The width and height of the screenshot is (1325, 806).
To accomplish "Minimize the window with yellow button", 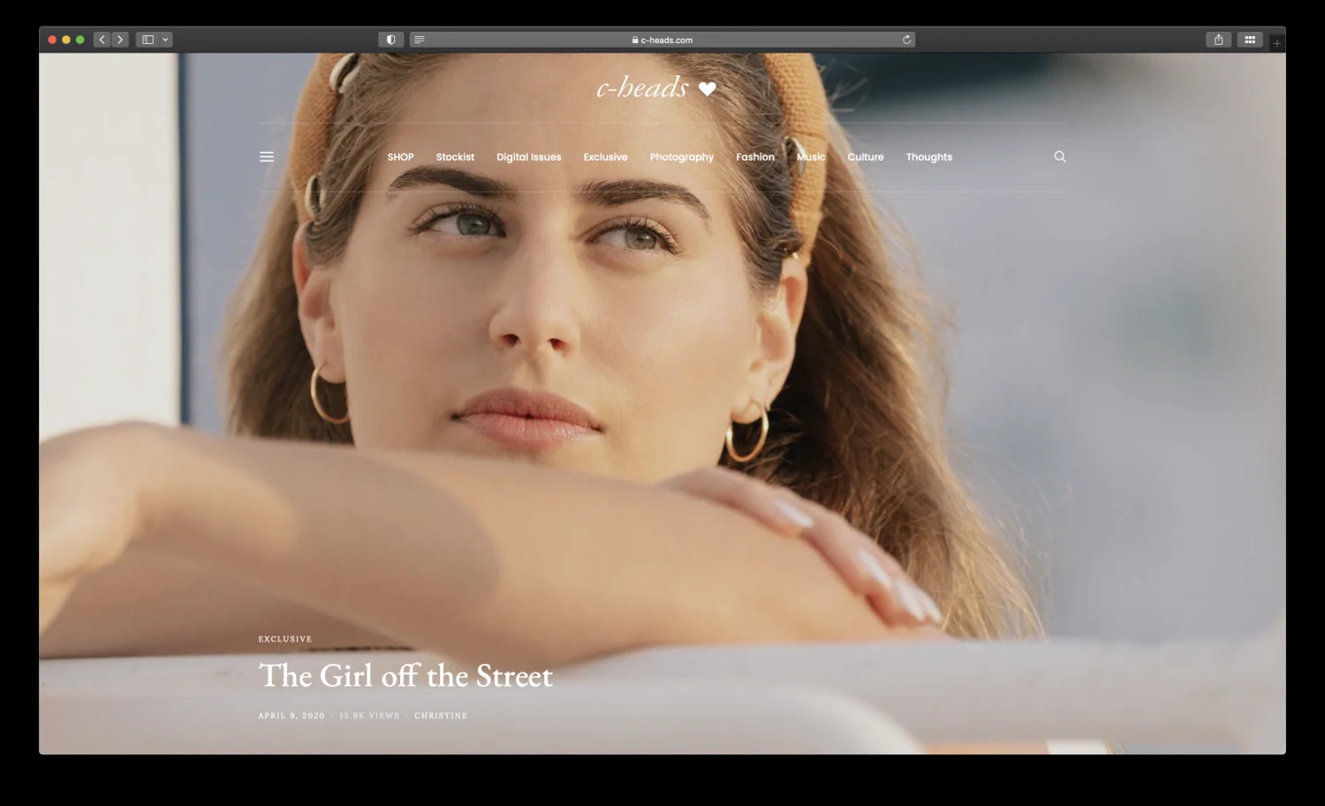I will click(x=66, y=40).
